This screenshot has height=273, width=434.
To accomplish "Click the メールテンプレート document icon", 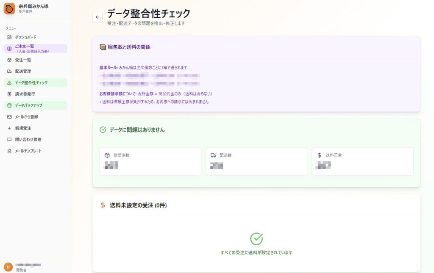I will [8, 150].
